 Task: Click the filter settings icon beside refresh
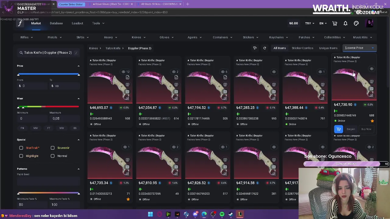click(x=255, y=48)
